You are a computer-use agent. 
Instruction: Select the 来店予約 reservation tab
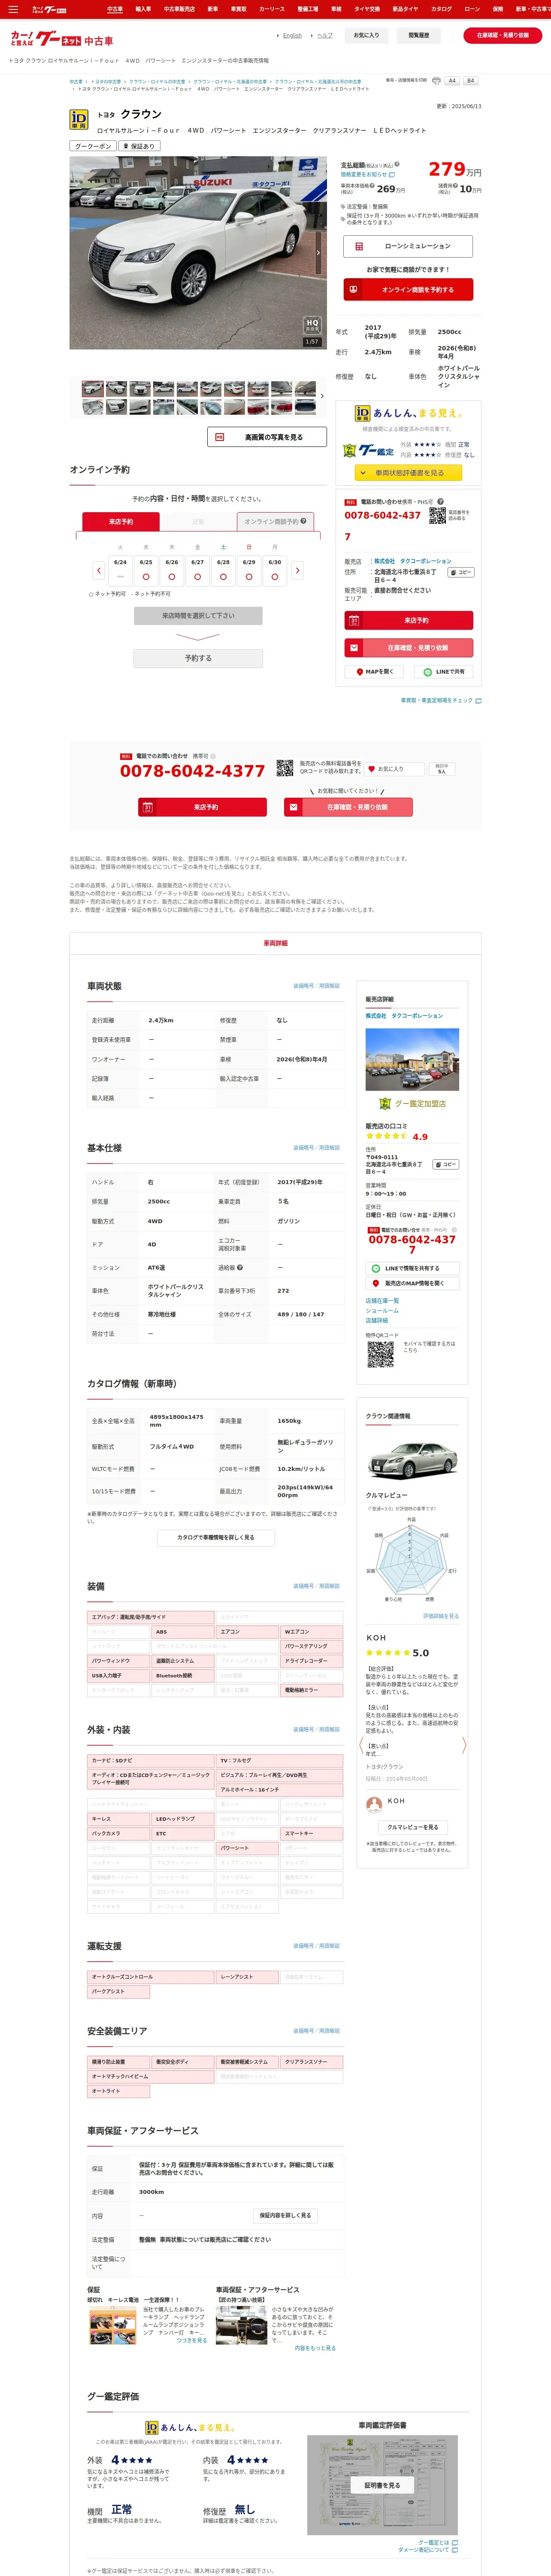pyautogui.click(x=121, y=521)
